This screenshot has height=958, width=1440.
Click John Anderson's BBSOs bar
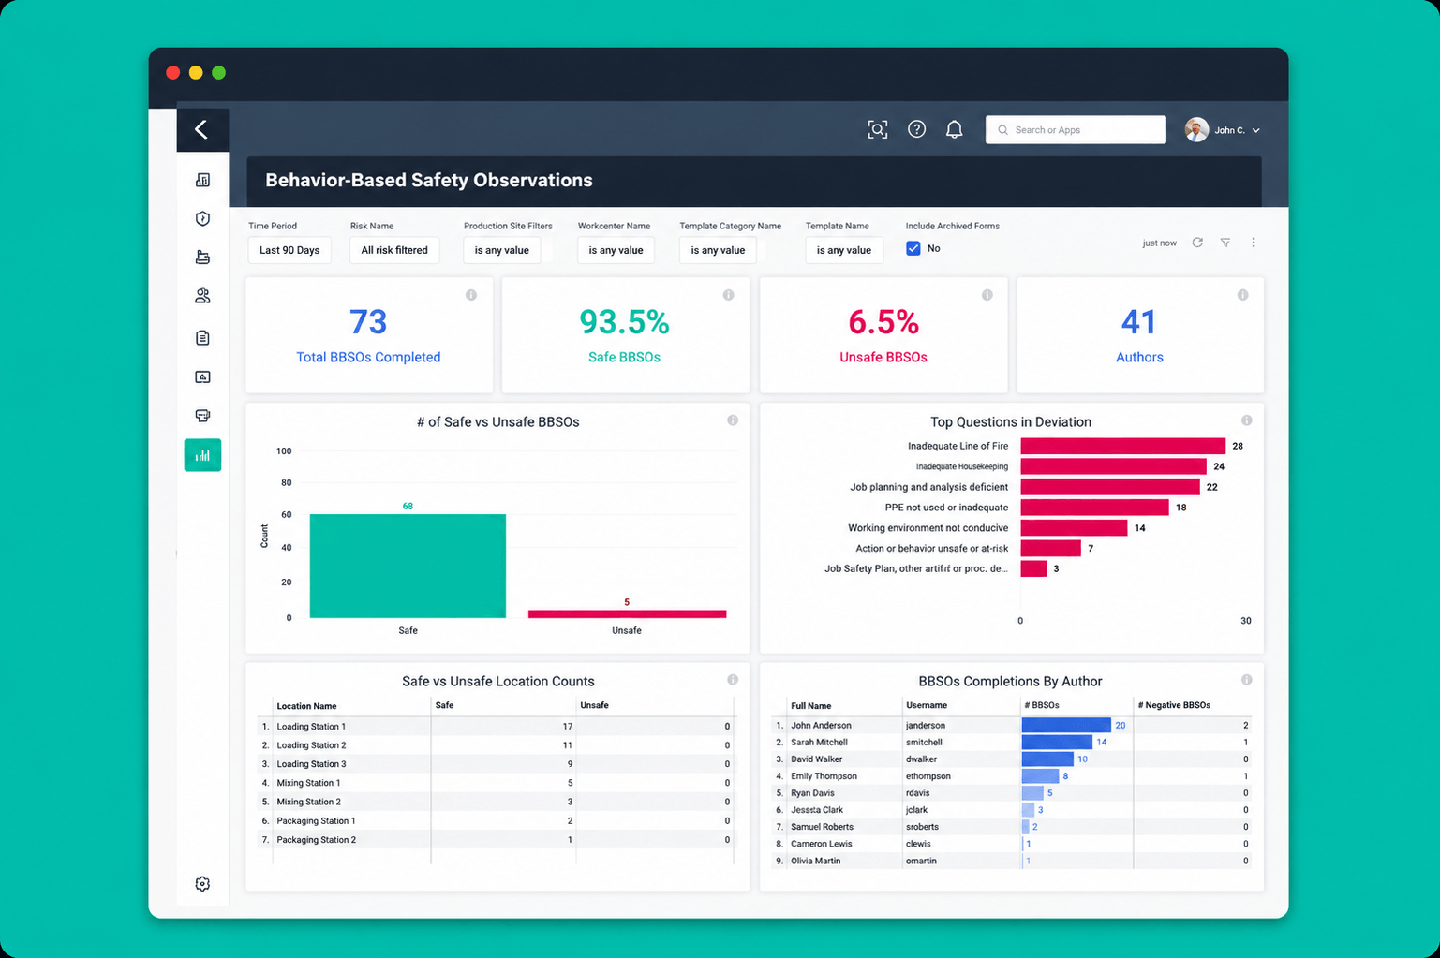(1066, 725)
